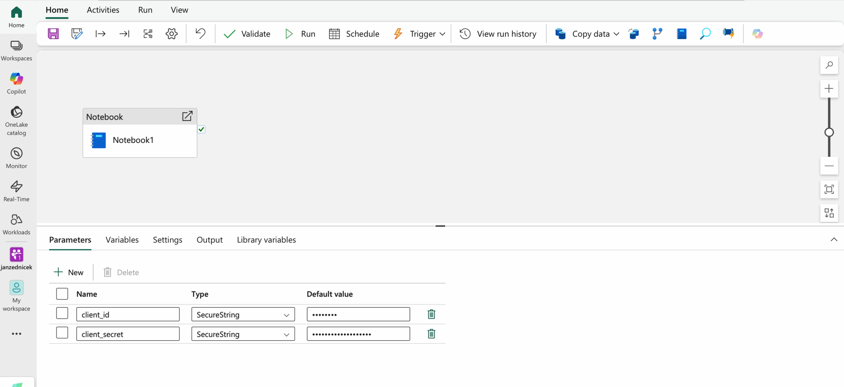This screenshot has height=387, width=844.
Task: Open pipeline settings gear icon
Action: click(171, 34)
